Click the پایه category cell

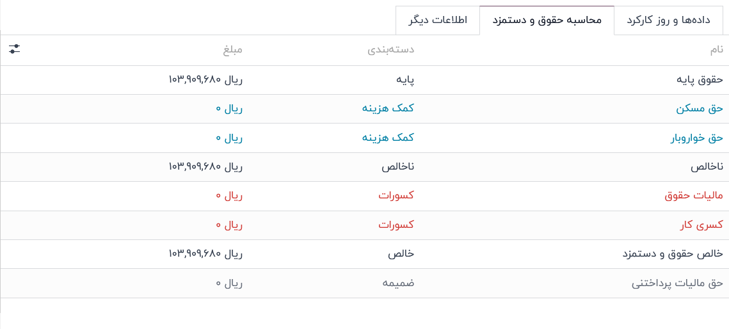point(405,80)
